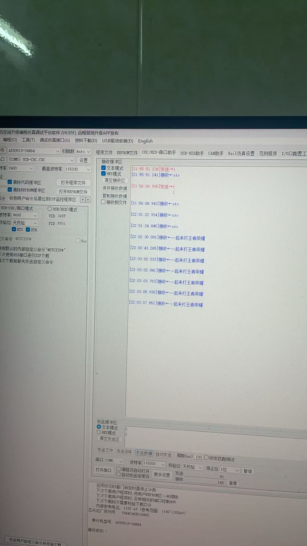Click the 清空发送区 button
This screenshot has height=546, width=307.
[x=109, y=439]
